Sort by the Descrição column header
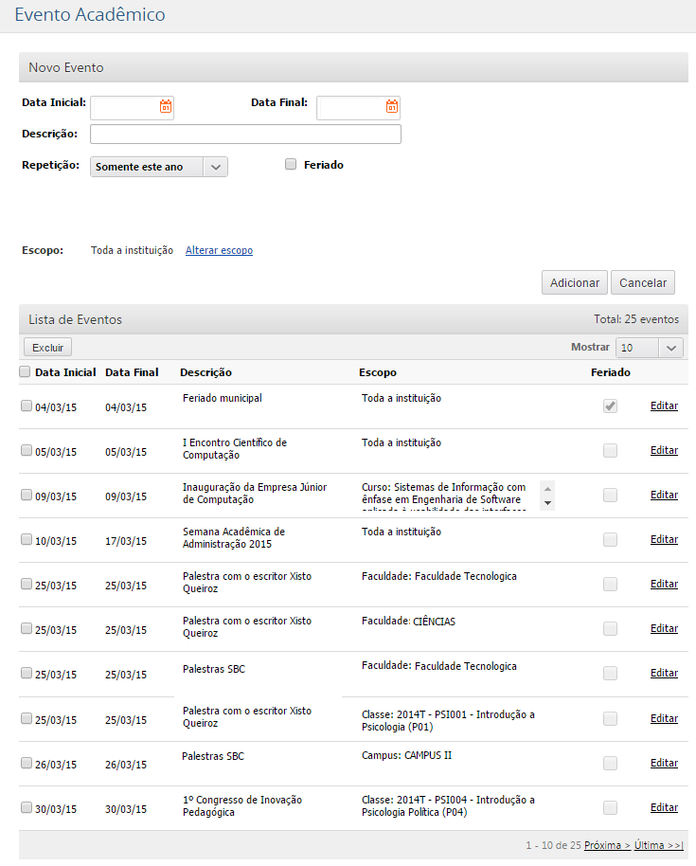 click(205, 372)
